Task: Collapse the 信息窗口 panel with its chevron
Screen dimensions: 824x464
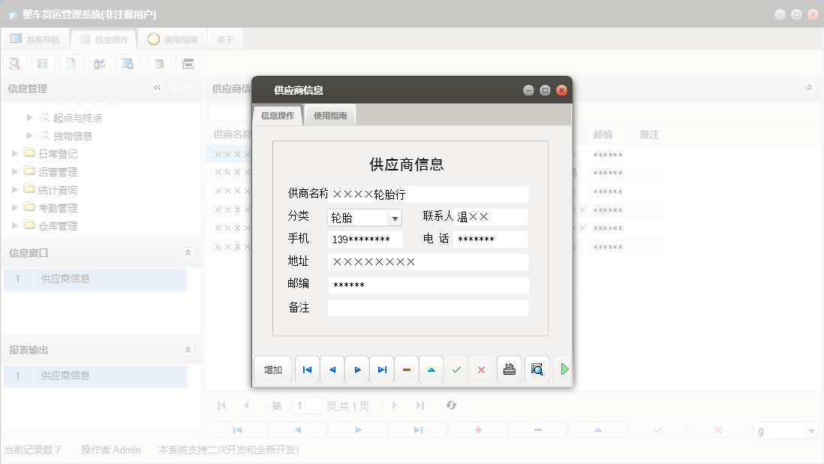Action: tap(188, 253)
